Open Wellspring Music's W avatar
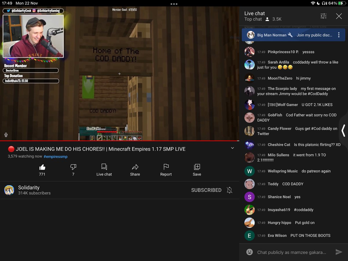The image size is (348, 261). [x=249, y=171]
